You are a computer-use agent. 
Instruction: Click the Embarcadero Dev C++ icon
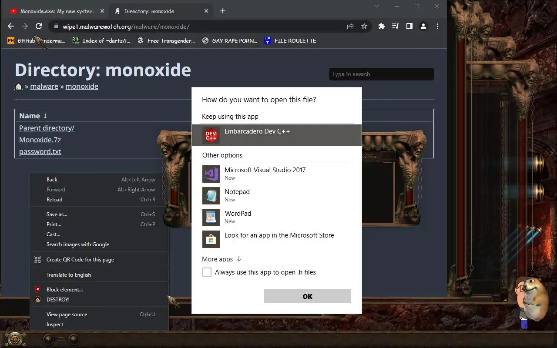211,135
